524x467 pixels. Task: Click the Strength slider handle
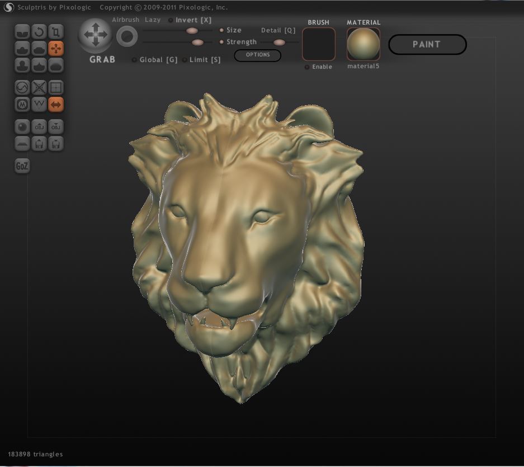coord(197,42)
